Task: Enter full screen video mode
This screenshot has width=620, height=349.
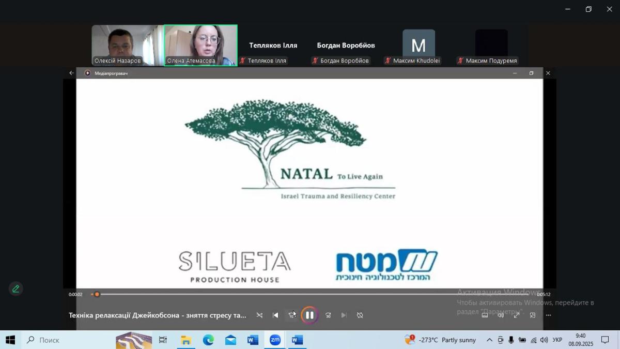Action: (x=516, y=315)
